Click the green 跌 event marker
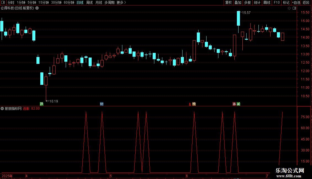This screenshot has width=312, height=179. (x=42, y=104)
